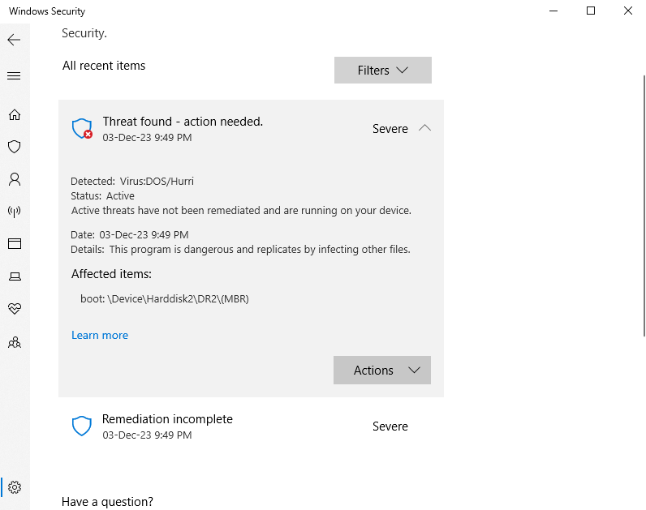The image size is (646, 510).
Task: Go back using the back arrow
Action: coord(14,40)
